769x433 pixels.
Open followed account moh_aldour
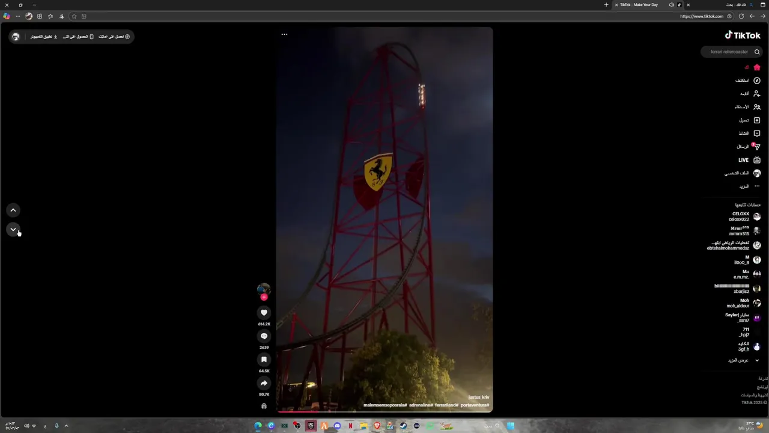point(744,303)
